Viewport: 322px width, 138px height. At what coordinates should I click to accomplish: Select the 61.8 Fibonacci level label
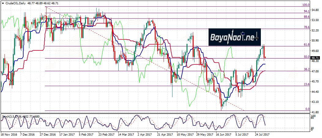(307, 44)
